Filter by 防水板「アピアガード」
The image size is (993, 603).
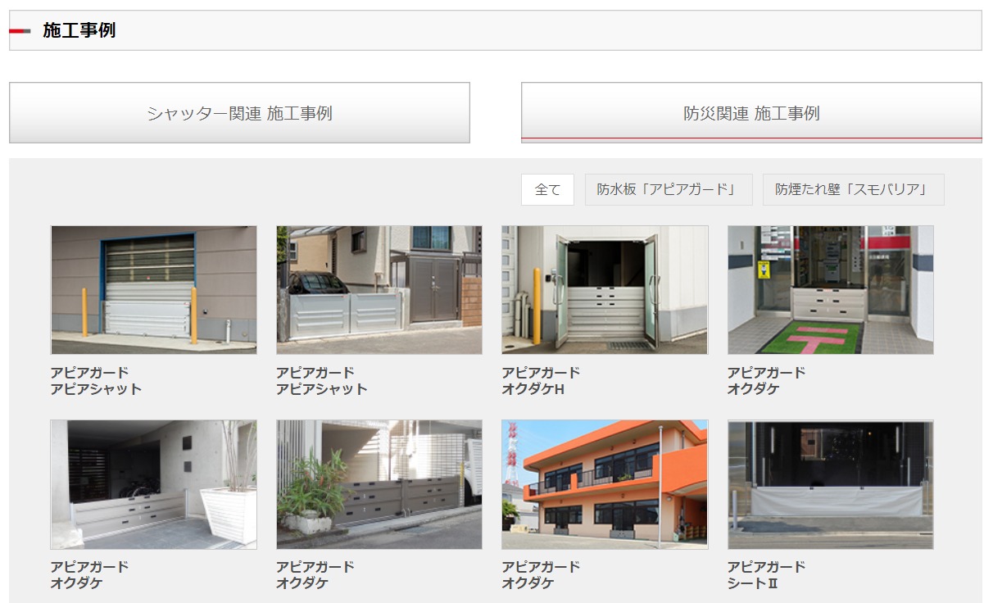coord(669,189)
